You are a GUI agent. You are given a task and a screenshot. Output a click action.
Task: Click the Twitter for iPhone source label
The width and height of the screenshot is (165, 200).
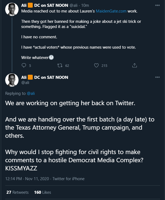click(x=68, y=179)
